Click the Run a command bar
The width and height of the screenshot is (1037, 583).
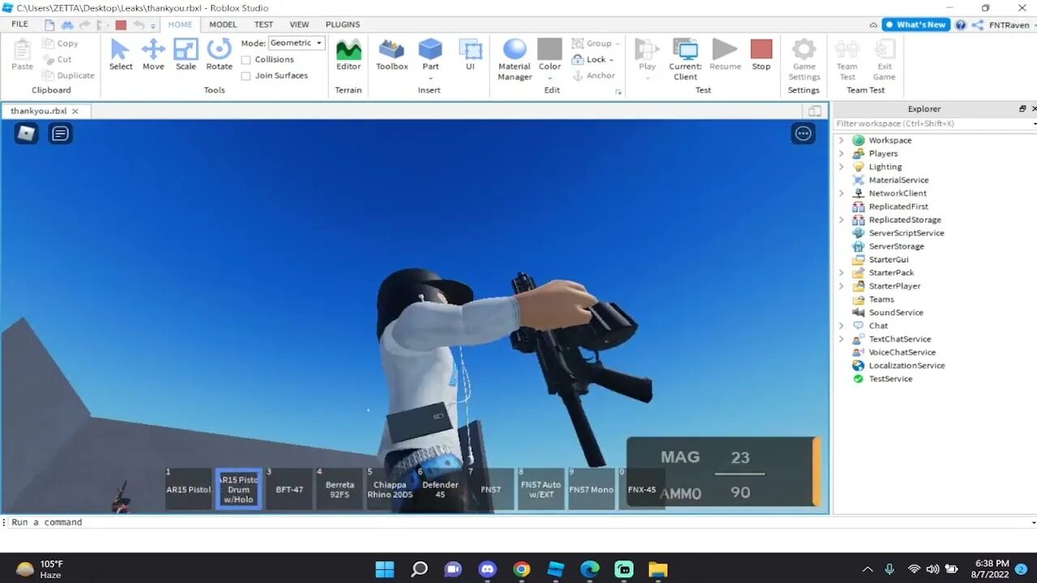(x=518, y=522)
